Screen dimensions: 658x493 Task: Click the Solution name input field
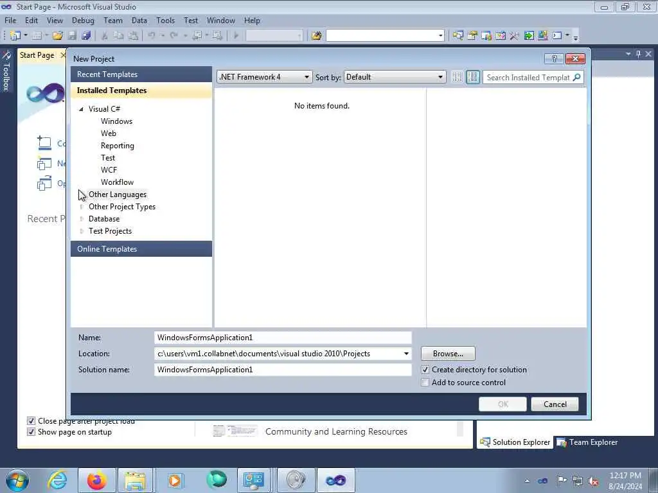point(283,369)
